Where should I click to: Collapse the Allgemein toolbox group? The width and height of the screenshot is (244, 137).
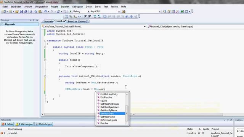(x=2, y=24)
